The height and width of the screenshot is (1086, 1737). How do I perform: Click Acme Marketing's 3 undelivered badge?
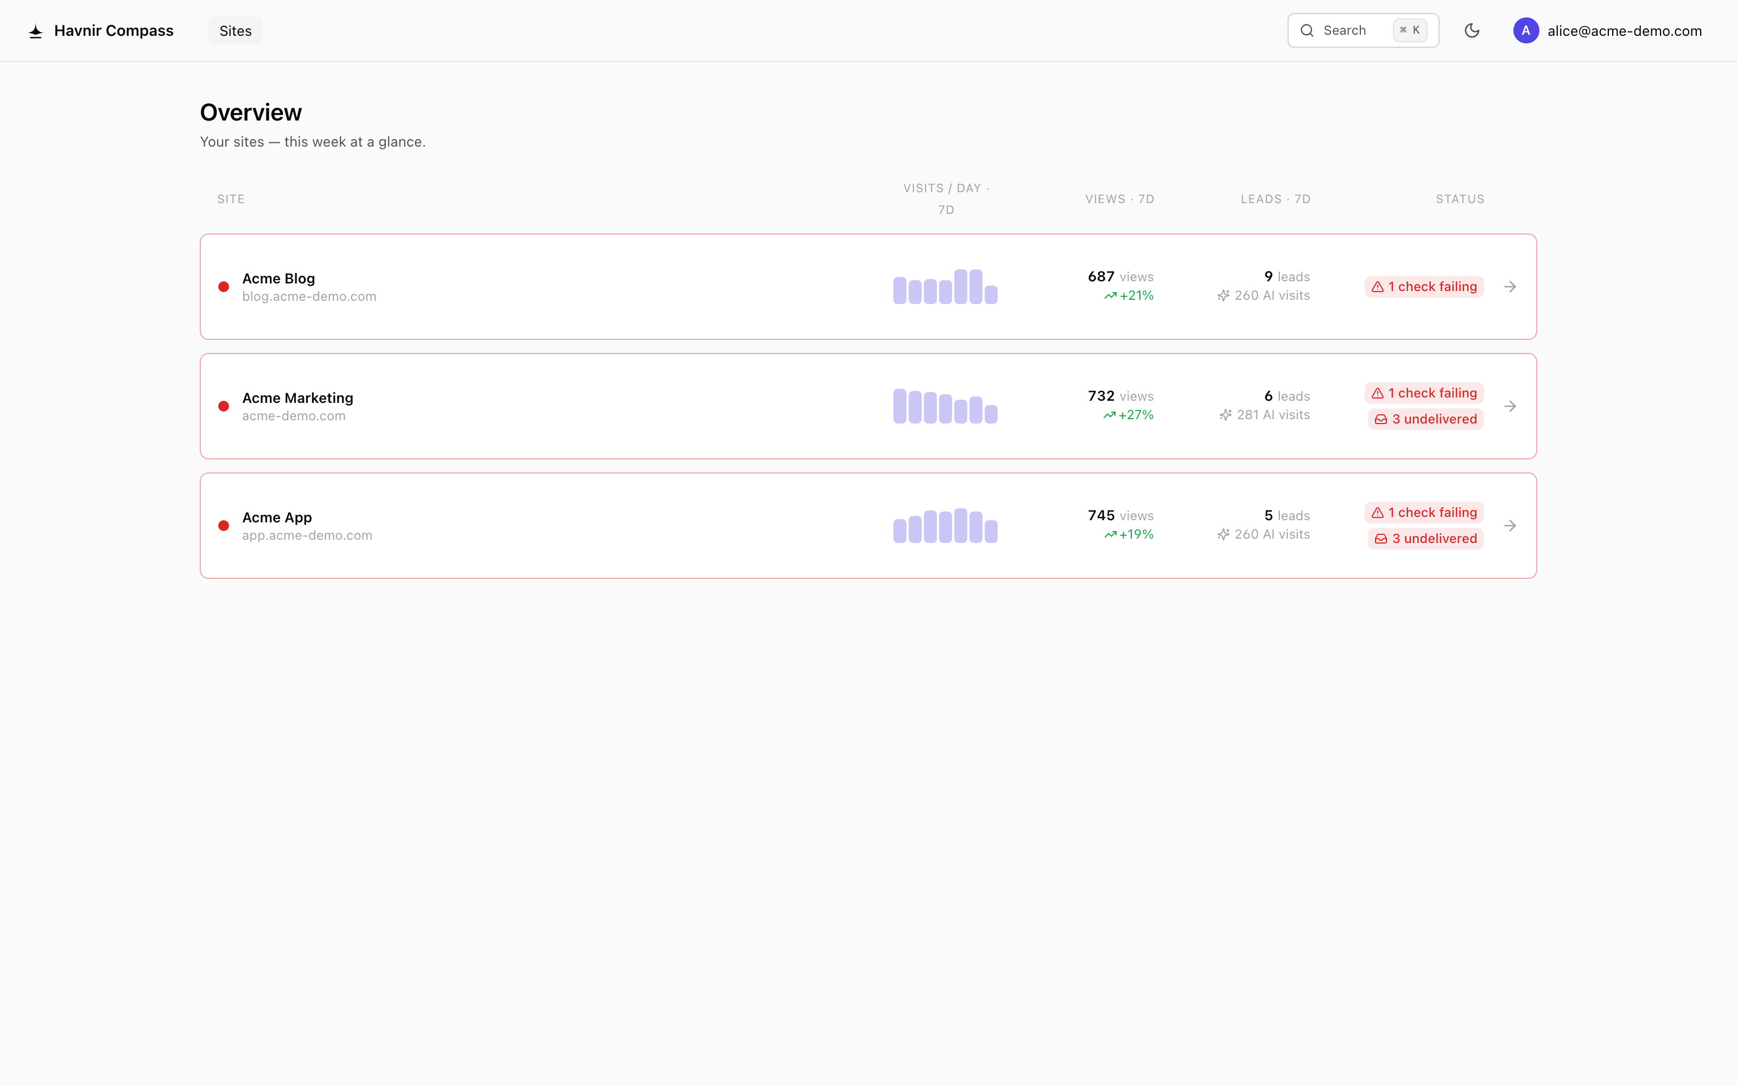(1425, 419)
